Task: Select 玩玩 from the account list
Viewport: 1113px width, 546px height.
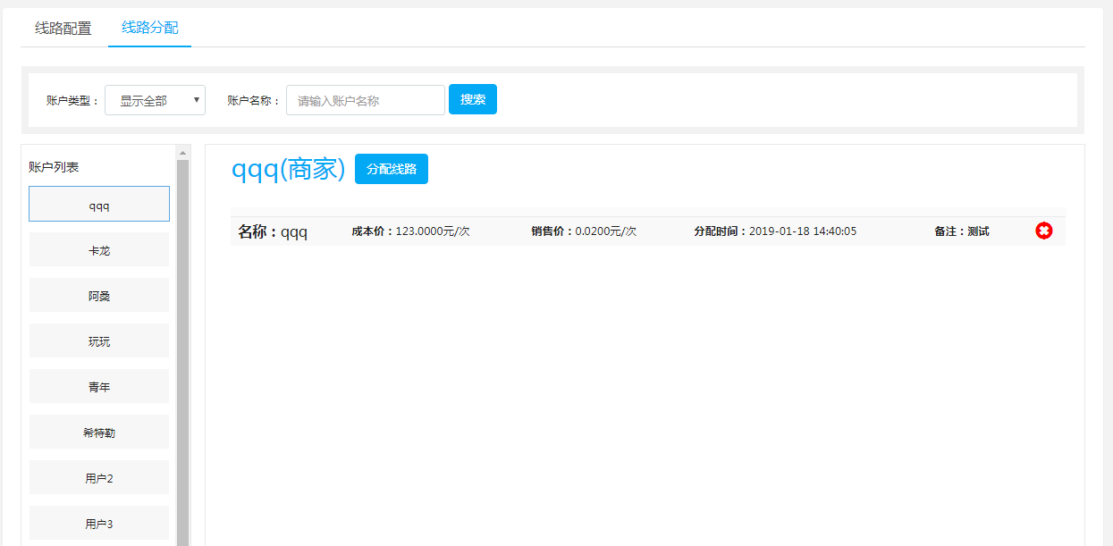Action: click(x=99, y=340)
